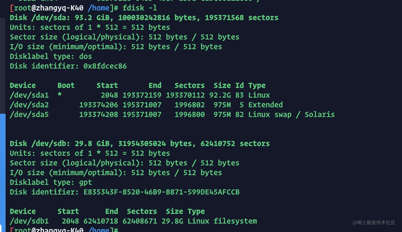Click the "Id" column header

click(239, 86)
